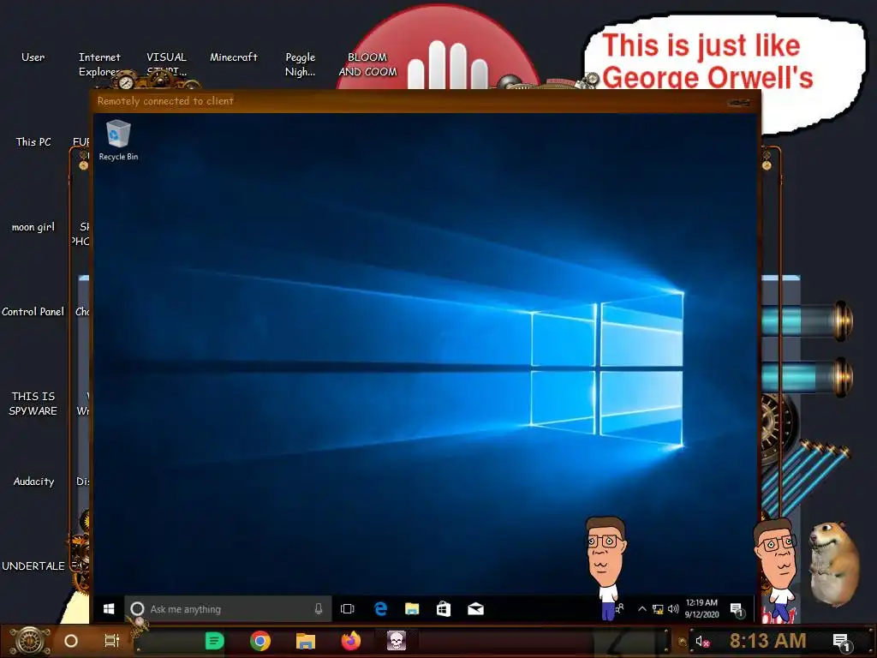The width and height of the screenshot is (877, 658).
Task: Open Task View on the remote taskbar
Action: pyautogui.click(x=348, y=609)
